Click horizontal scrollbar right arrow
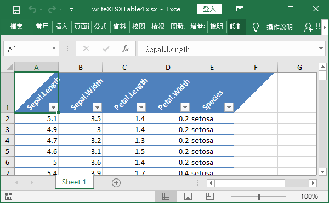Viewport: 329px width, 203px height. point(313,183)
